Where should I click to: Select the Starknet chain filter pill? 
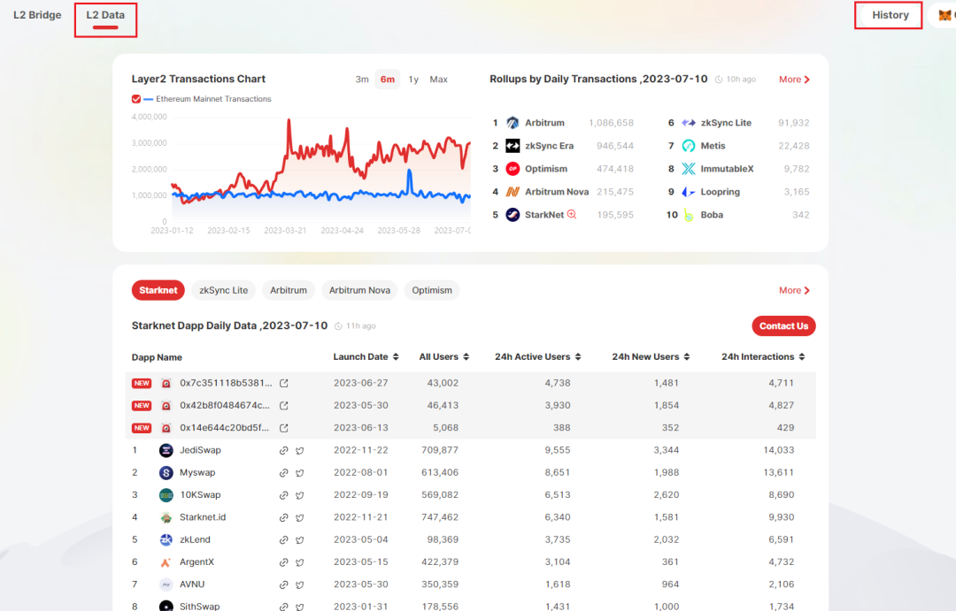point(158,290)
